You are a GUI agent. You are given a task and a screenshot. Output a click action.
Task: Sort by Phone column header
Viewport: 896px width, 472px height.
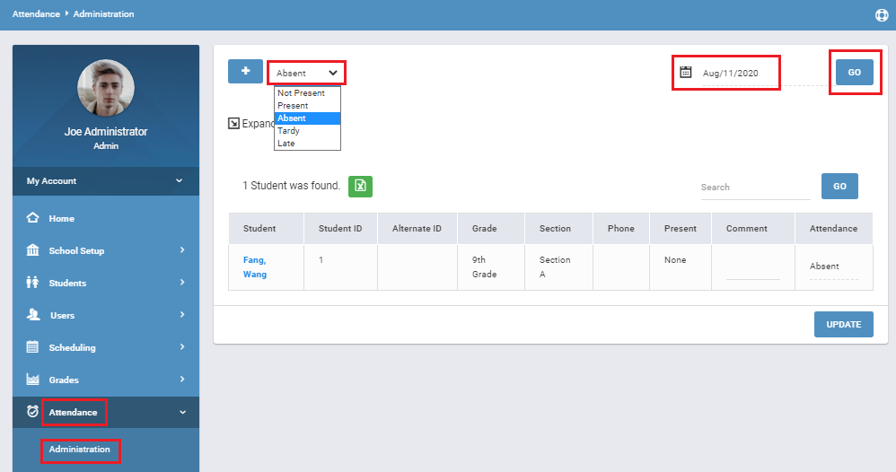[620, 229]
